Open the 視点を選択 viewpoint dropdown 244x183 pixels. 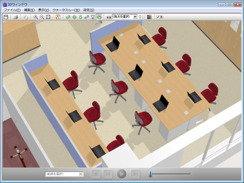(135, 17)
